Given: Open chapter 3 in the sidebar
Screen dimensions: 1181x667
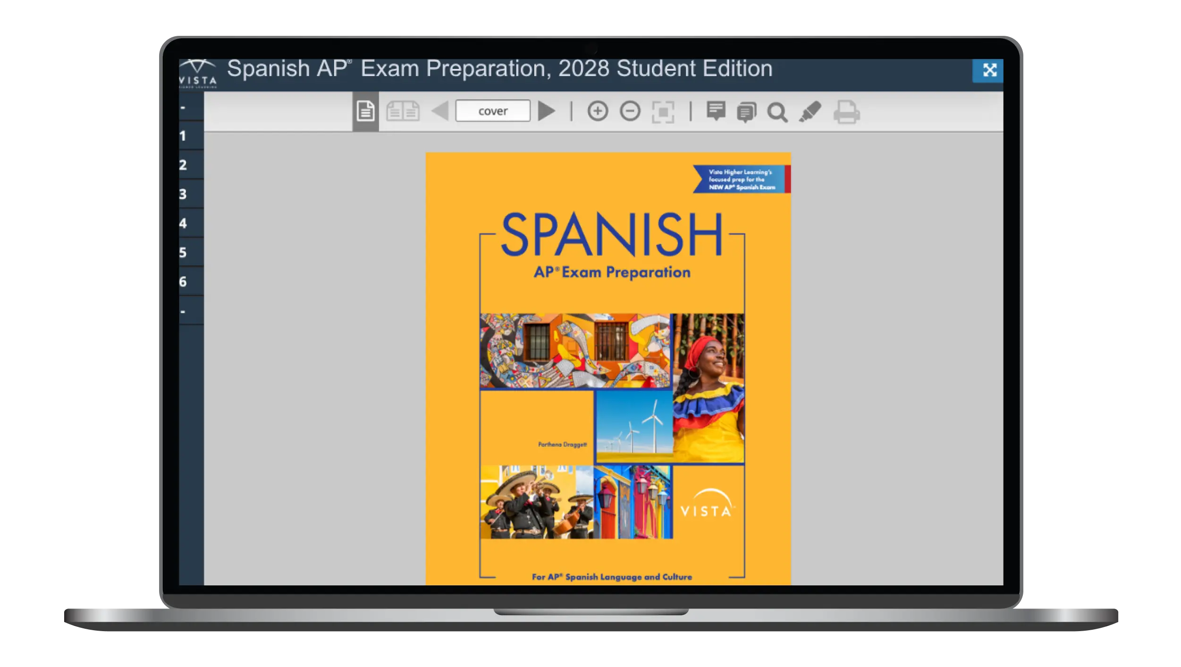Looking at the screenshot, I should tap(191, 194).
